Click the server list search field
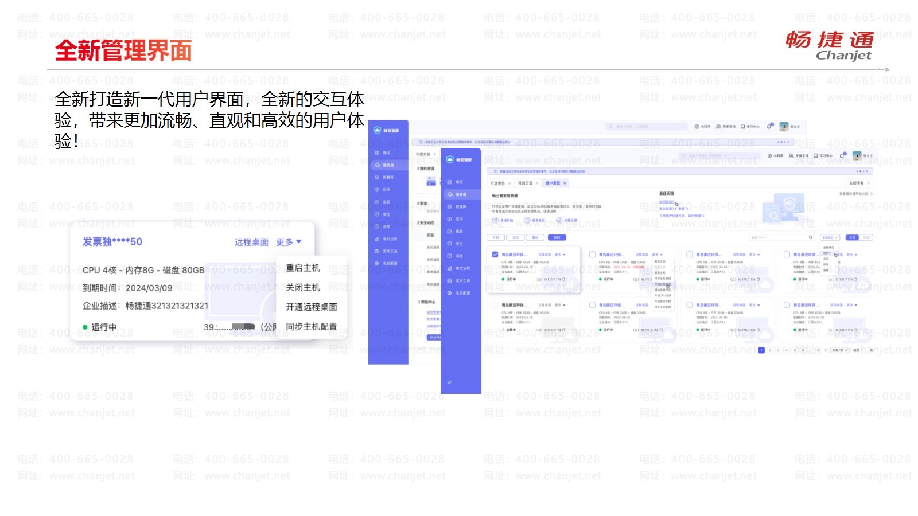 pos(781,237)
